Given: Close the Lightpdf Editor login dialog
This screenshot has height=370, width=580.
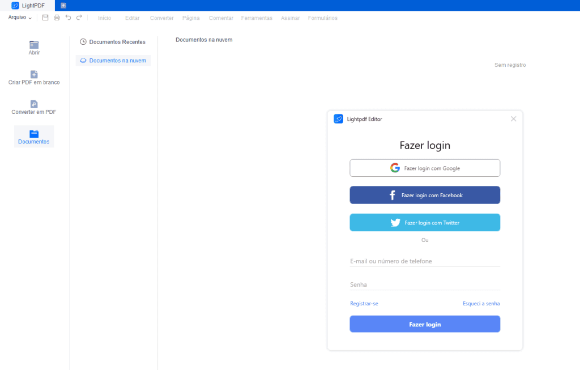Looking at the screenshot, I should pyautogui.click(x=513, y=119).
